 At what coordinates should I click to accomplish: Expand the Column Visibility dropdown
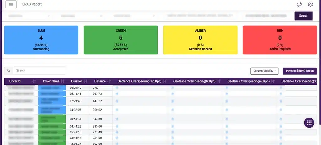264,71
